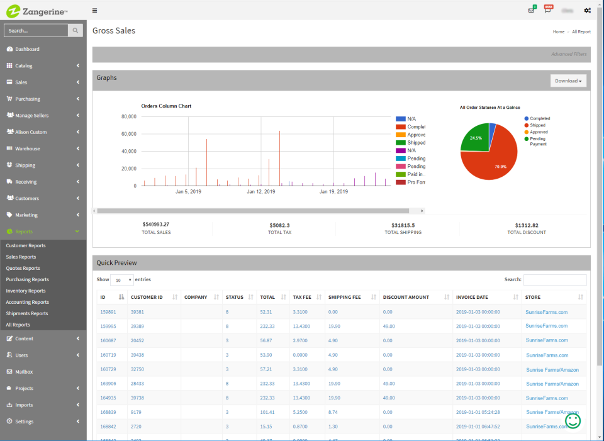Open order ID 159891 link
Viewport: 604px width, 441px height.
pyautogui.click(x=108, y=312)
